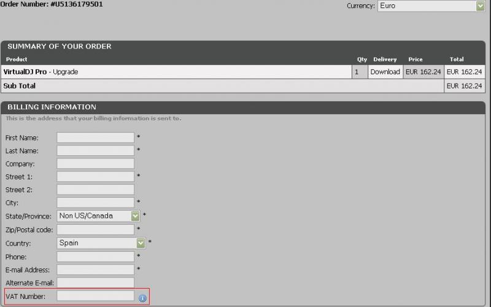Click the Sub Total label
Viewport: 491px width, 307px height.
(x=20, y=86)
